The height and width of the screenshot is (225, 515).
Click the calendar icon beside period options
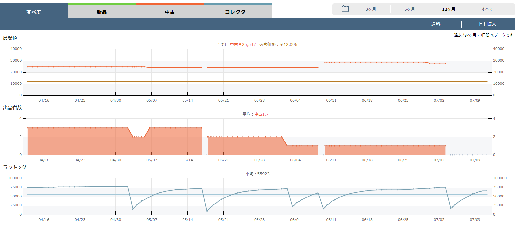[345, 9]
